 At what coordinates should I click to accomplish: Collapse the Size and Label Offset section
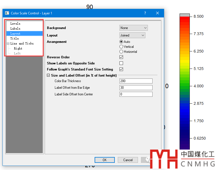[x=48, y=75]
